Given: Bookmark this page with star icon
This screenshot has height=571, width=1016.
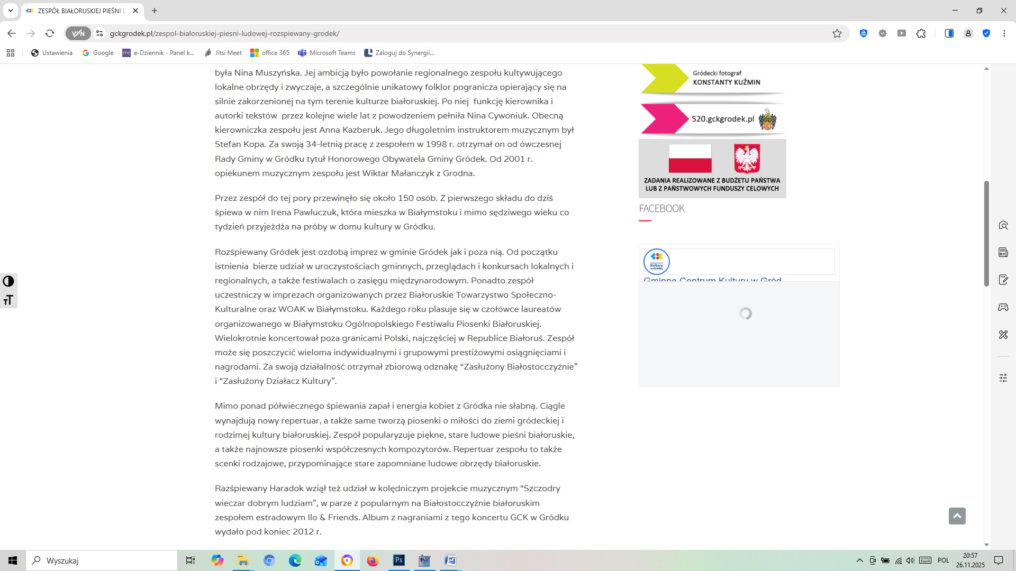Looking at the screenshot, I should (837, 33).
